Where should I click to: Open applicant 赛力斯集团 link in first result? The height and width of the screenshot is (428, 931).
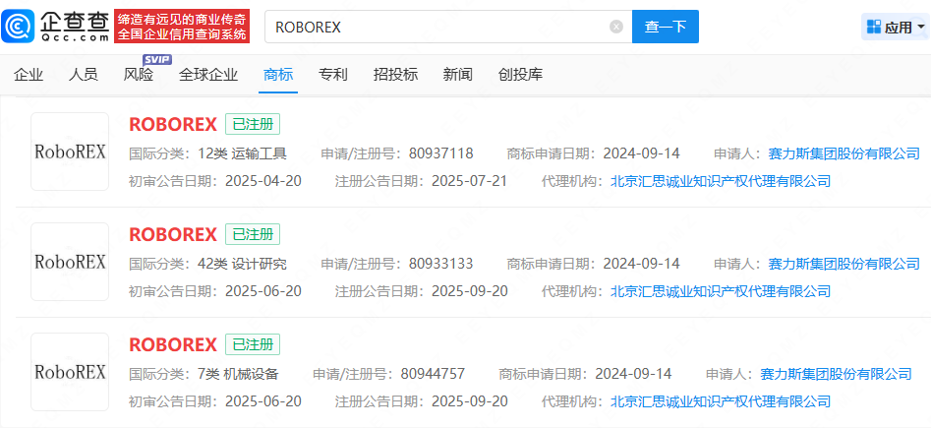tap(844, 153)
